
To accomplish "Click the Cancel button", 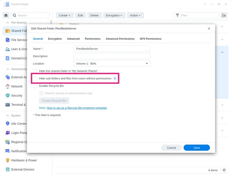I will [x=172, y=148].
